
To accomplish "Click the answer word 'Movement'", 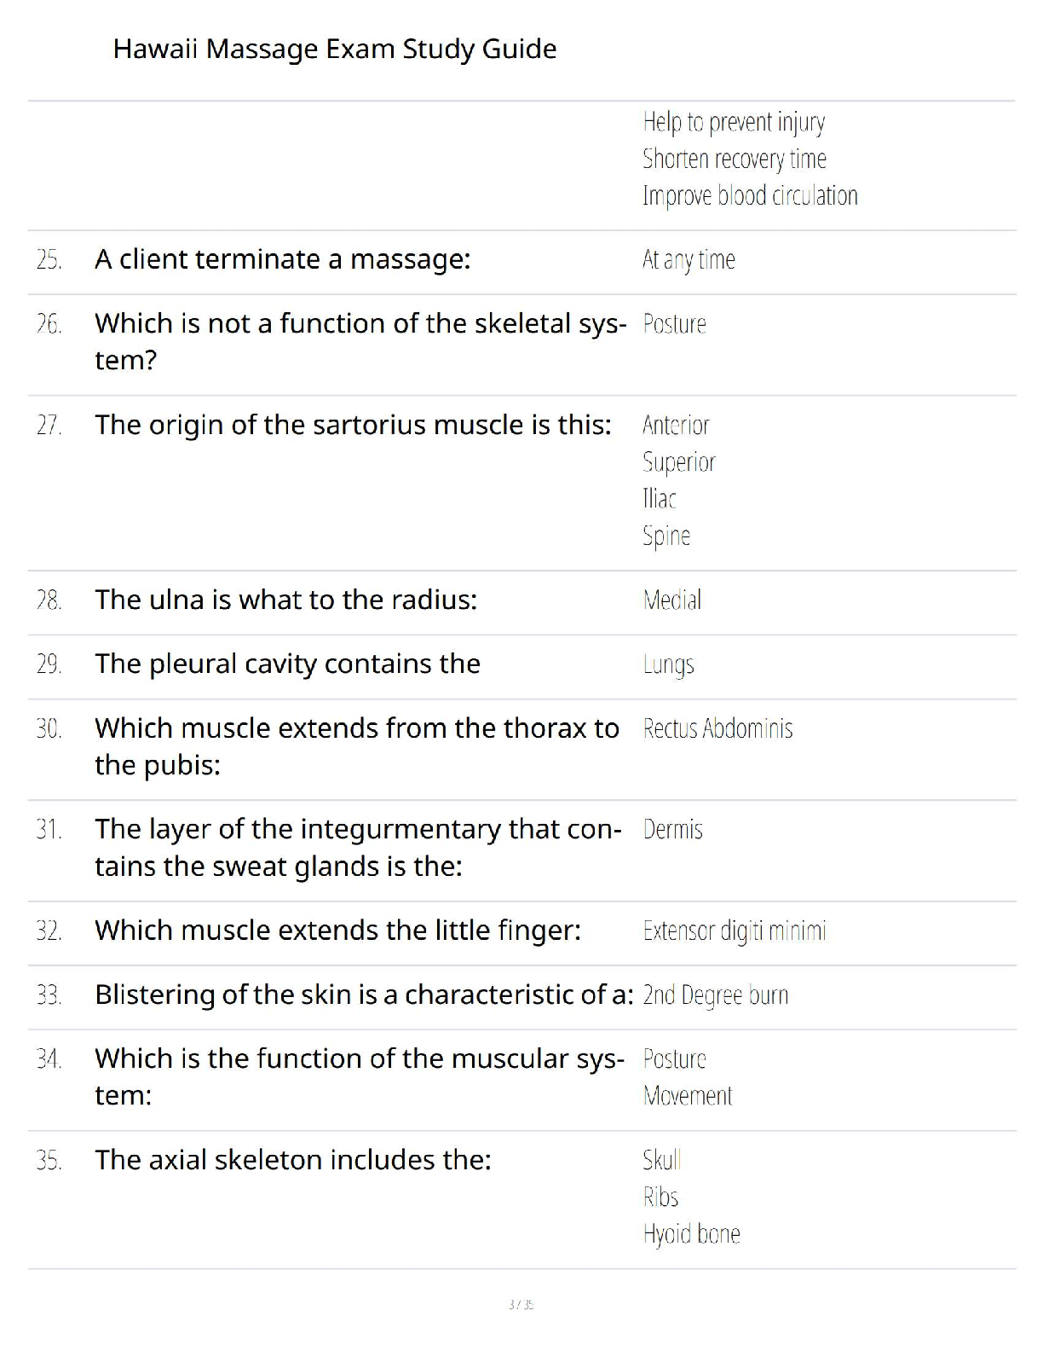I will coord(688,1096).
